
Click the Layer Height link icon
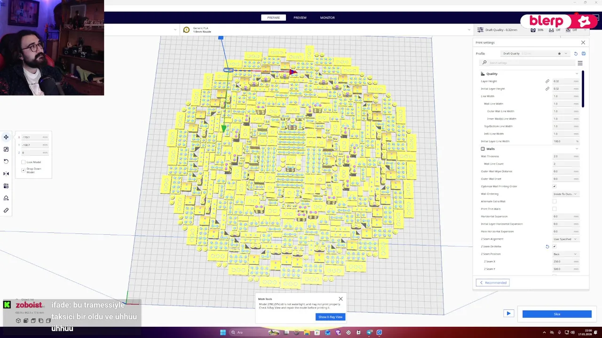point(547,81)
